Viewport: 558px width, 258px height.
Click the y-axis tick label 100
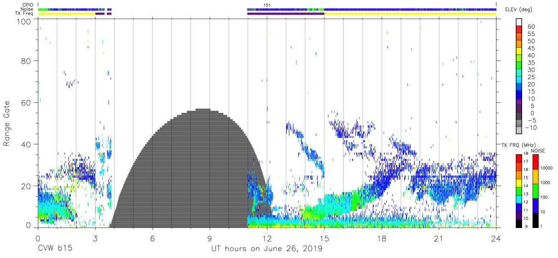click(23, 21)
